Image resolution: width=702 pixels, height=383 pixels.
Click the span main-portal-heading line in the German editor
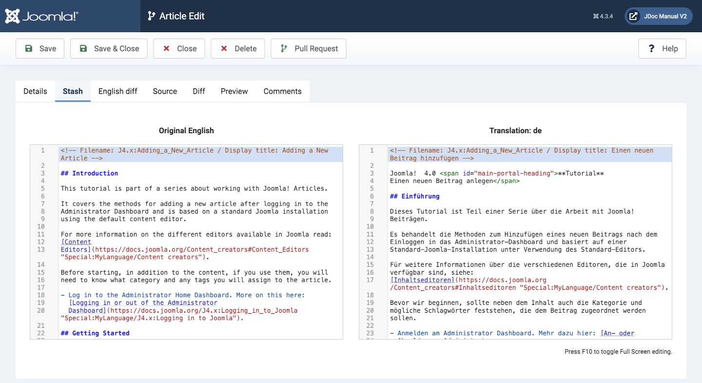coord(497,173)
